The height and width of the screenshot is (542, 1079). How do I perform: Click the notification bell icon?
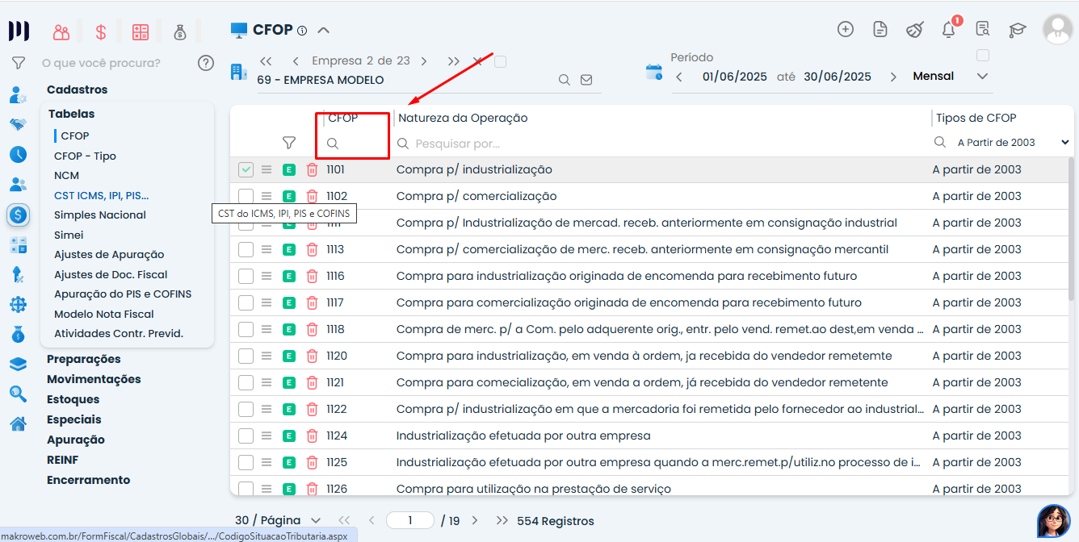pos(949,30)
